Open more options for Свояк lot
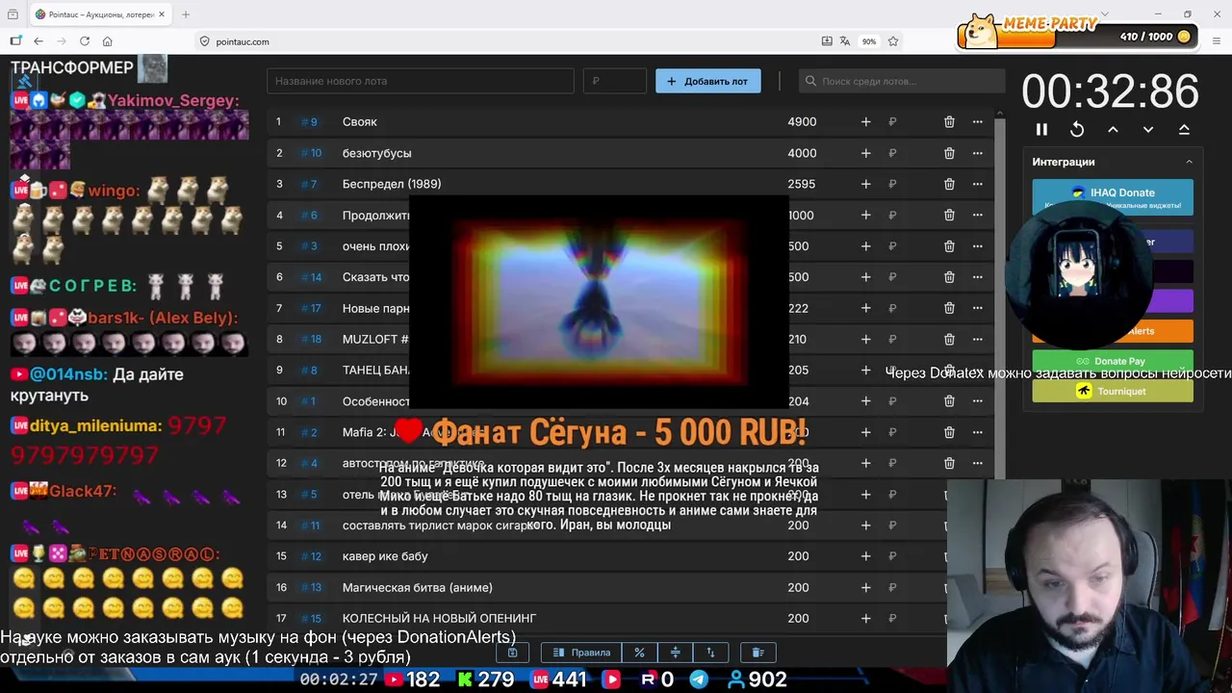This screenshot has height=693, width=1232. (x=978, y=122)
